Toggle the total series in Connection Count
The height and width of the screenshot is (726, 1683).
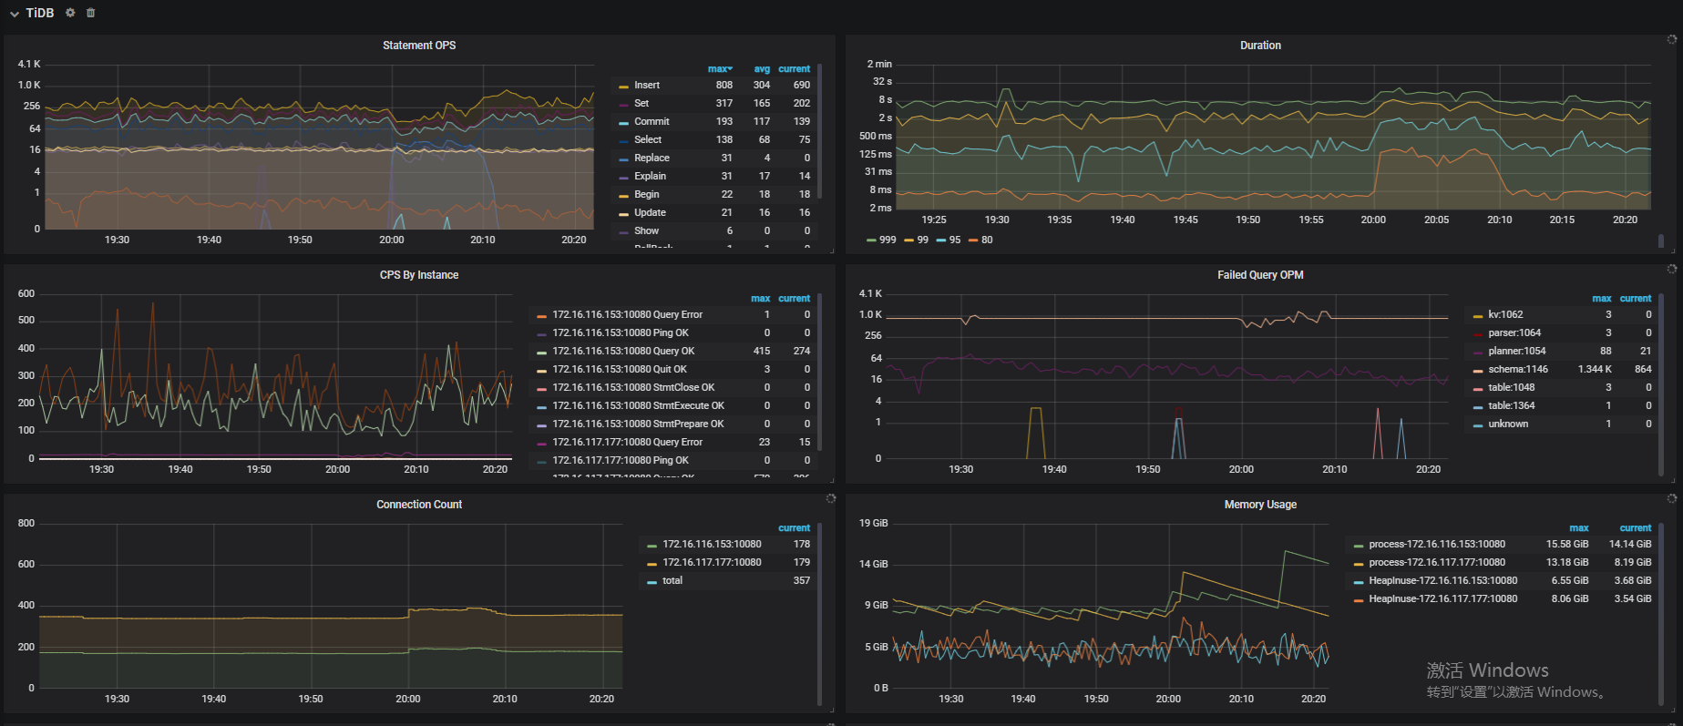pos(672,581)
